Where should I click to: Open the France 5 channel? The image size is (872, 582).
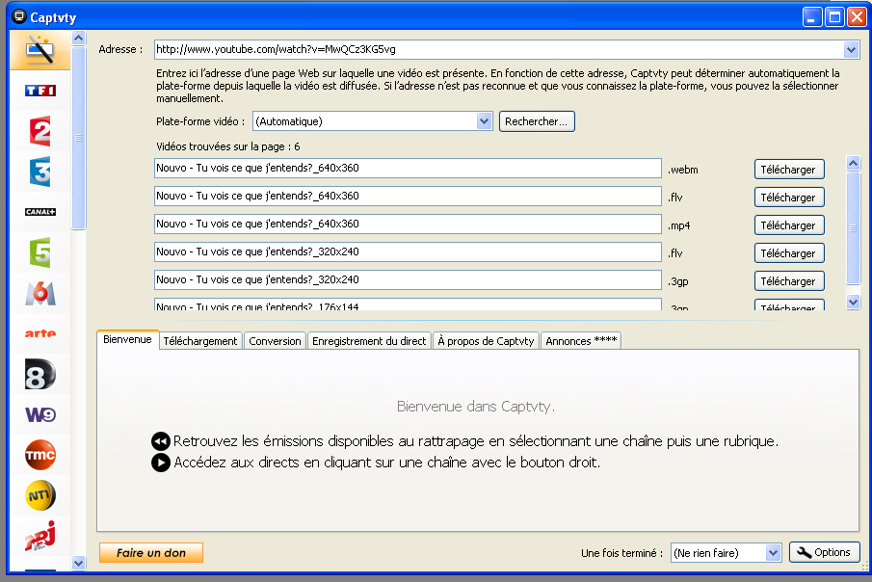[x=40, y=252]
